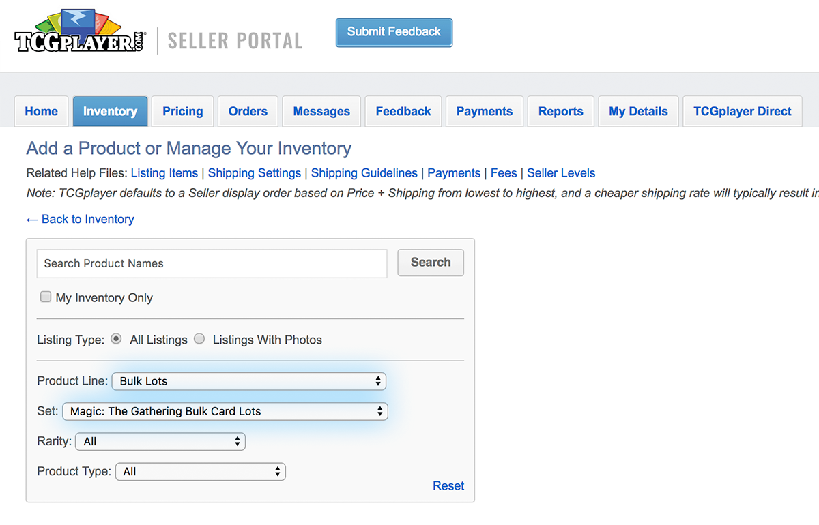The image size is (819, 525).
Task: Open the Home tab
Action: click(41, 111)
